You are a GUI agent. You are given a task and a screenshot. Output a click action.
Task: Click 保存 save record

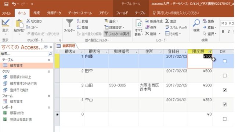151,27
